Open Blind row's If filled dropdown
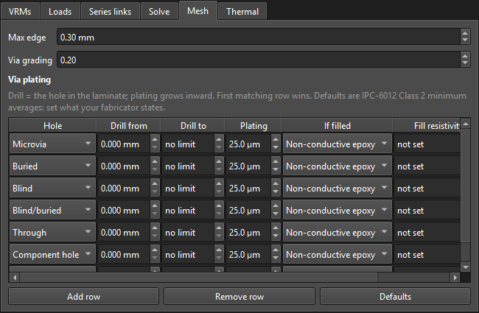The height and width of the screenshot is (313, 479). coord(338,188)
